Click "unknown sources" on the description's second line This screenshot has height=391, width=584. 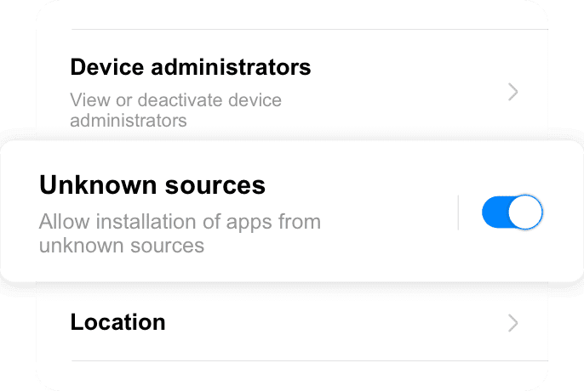[122, 246]
